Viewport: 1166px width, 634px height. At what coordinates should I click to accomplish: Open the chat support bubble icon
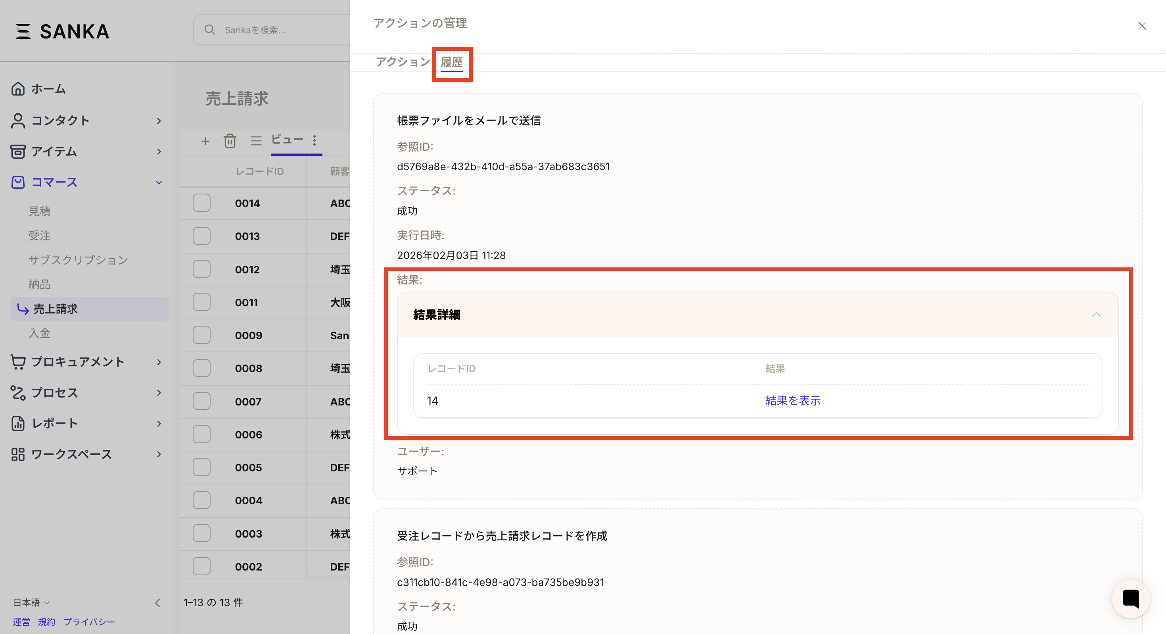point(1130,599)
